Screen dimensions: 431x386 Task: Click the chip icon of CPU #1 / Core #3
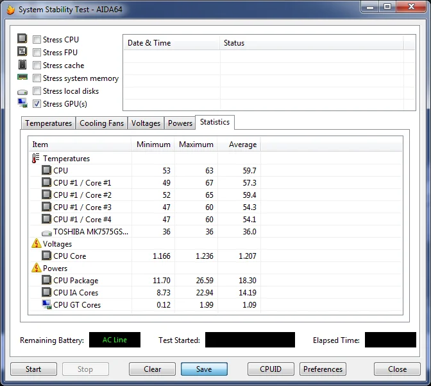click(x=46, y=207)
